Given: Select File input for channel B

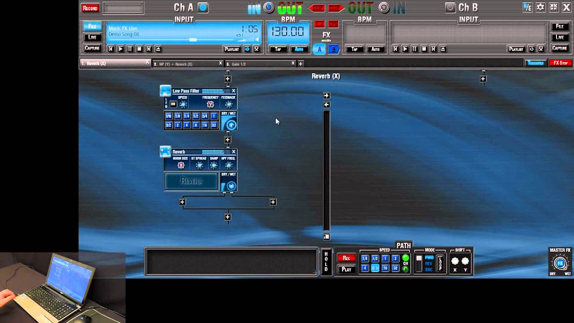Looking at the screenshot, I should click(560, 26).
